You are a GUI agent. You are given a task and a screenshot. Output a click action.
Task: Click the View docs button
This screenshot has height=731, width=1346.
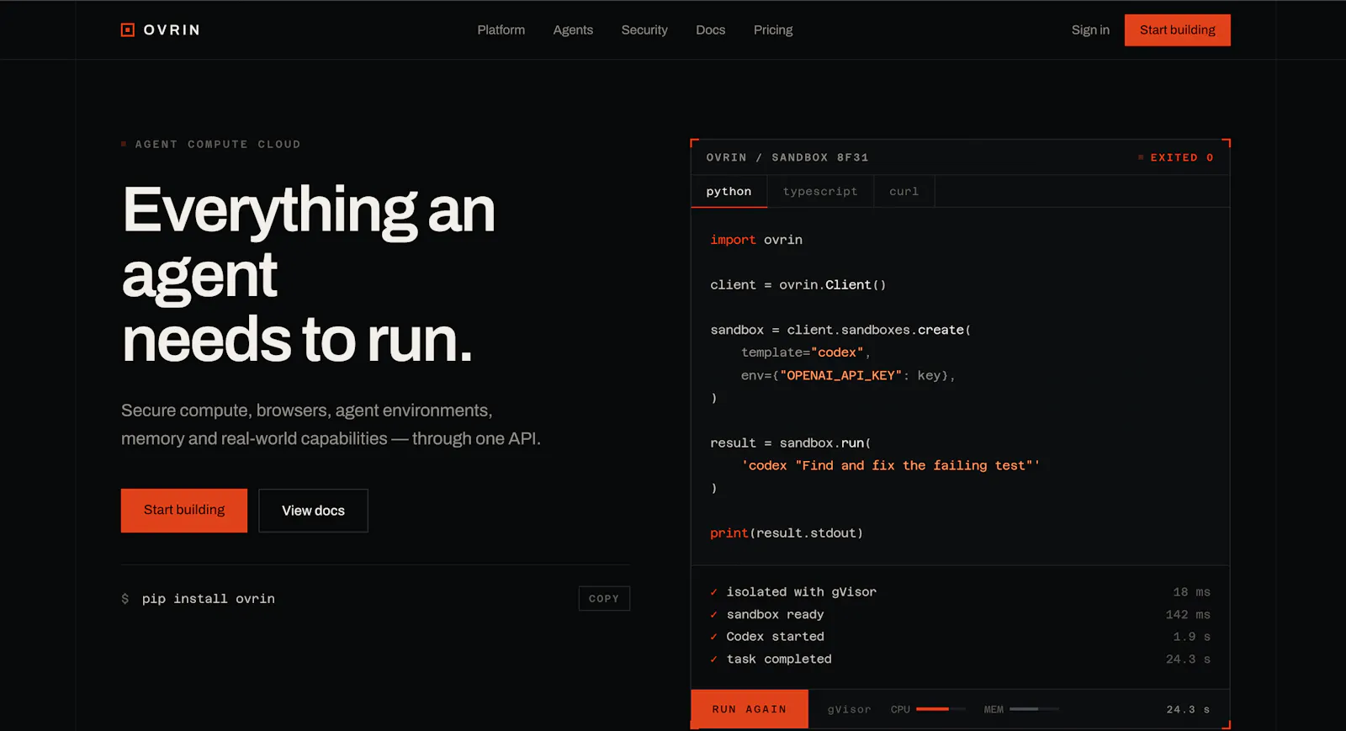[313, 511]
